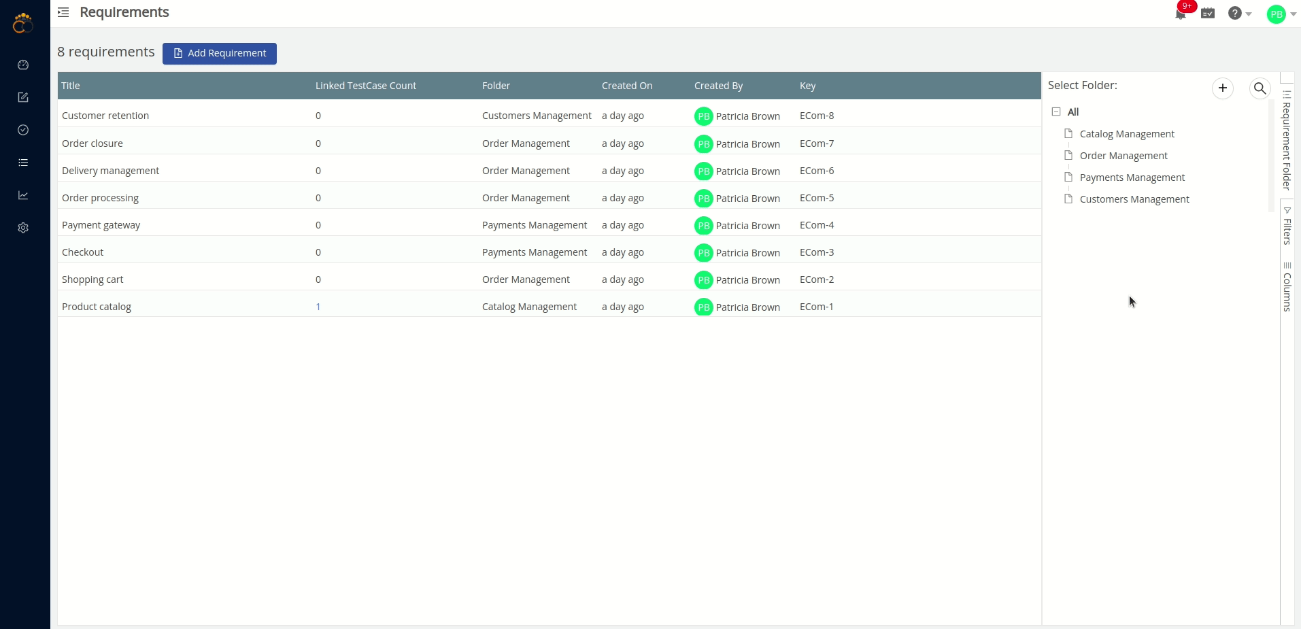Sort by Folder column header
The image size is (1301, 629).
tap(496, 86)
